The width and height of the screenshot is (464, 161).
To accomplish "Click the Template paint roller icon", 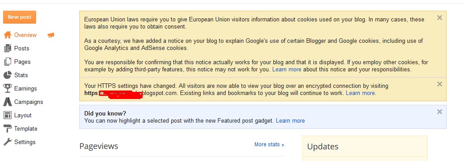I will [8, 128].
